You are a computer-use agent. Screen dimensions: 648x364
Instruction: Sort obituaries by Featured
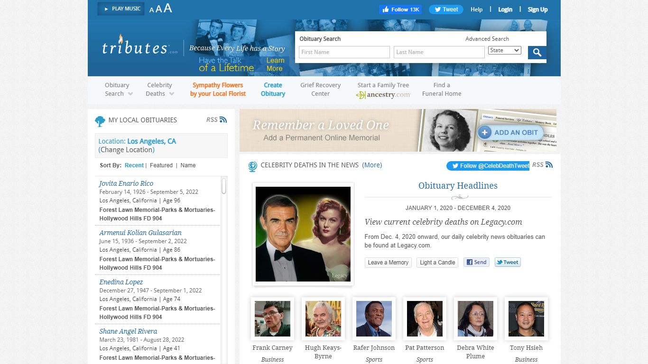(161, 165)
